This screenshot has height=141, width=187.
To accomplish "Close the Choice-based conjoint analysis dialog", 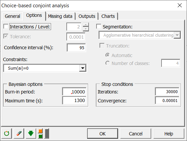I will pos(180,5).
